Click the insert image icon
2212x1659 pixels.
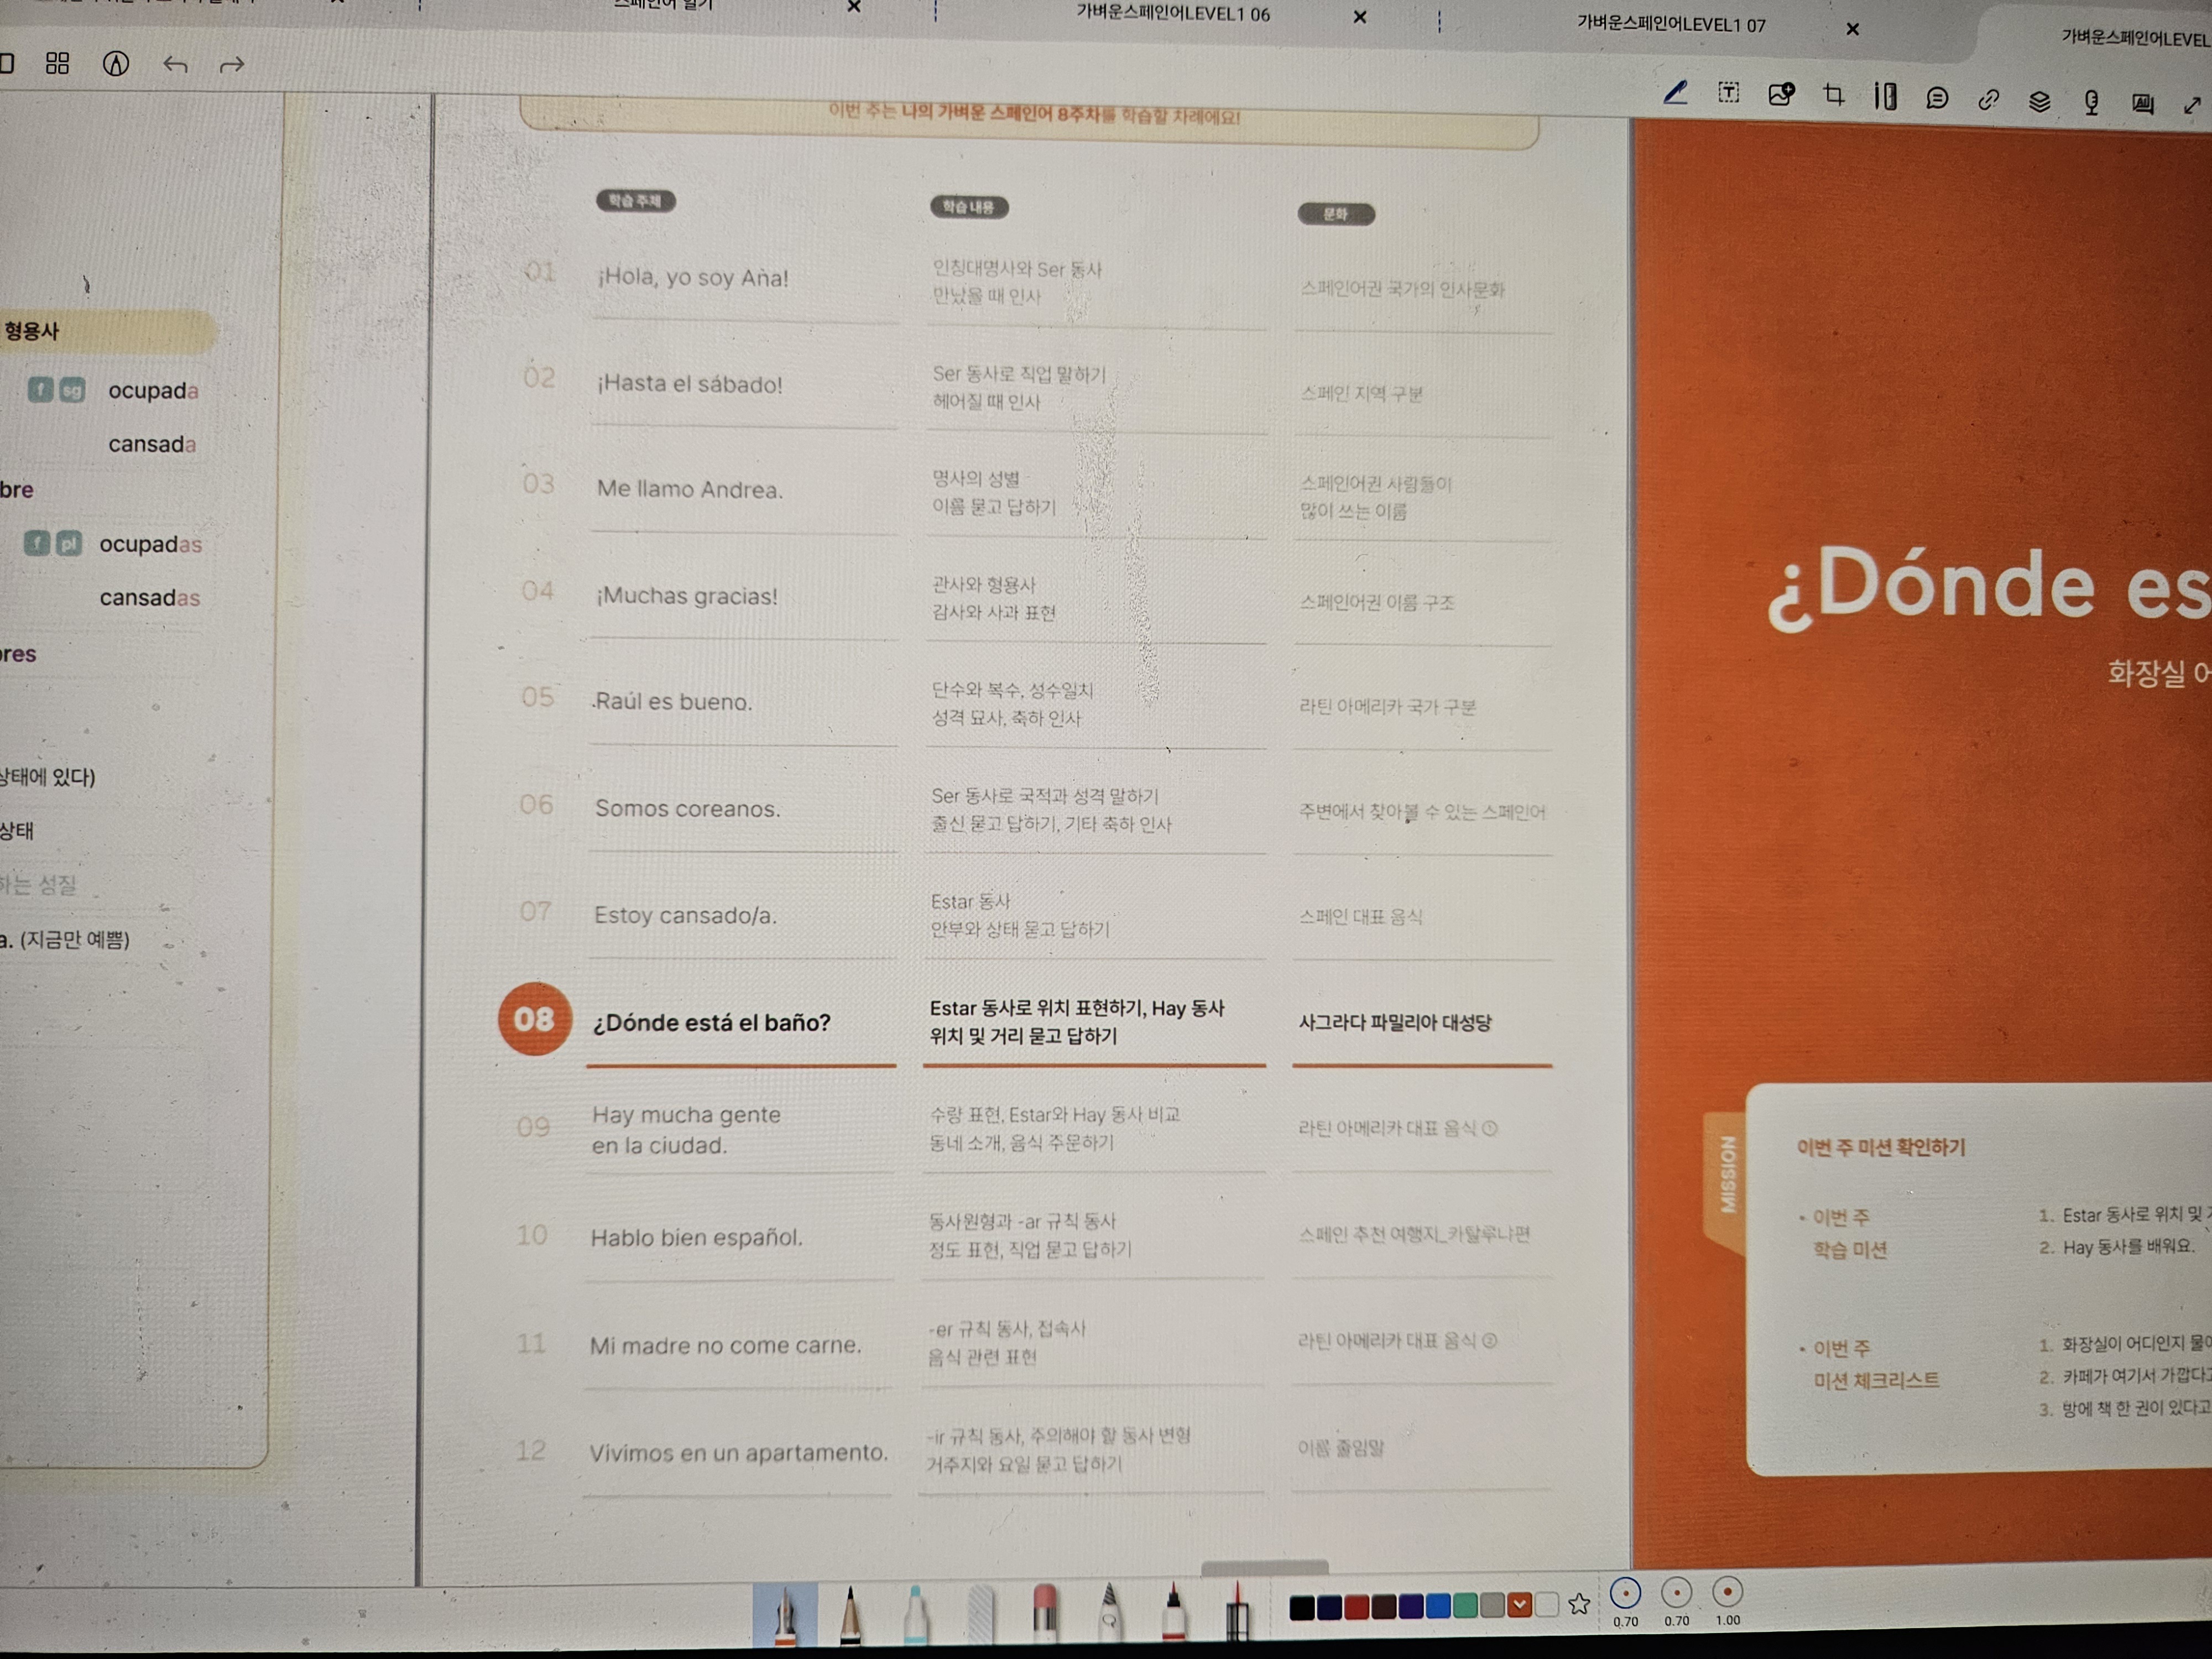[x=1780, y=95]
